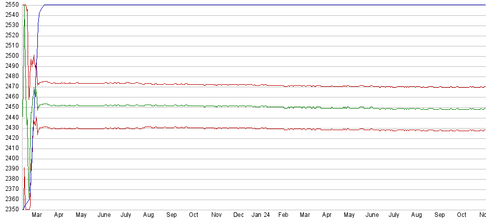486x222 pixels.
Task: Click the flat 2470-level line above Jan 24
Action: click(x=260, y=85)
